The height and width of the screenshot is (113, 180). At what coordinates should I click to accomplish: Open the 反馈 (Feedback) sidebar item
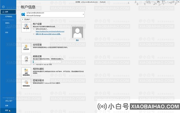(7, 105)
